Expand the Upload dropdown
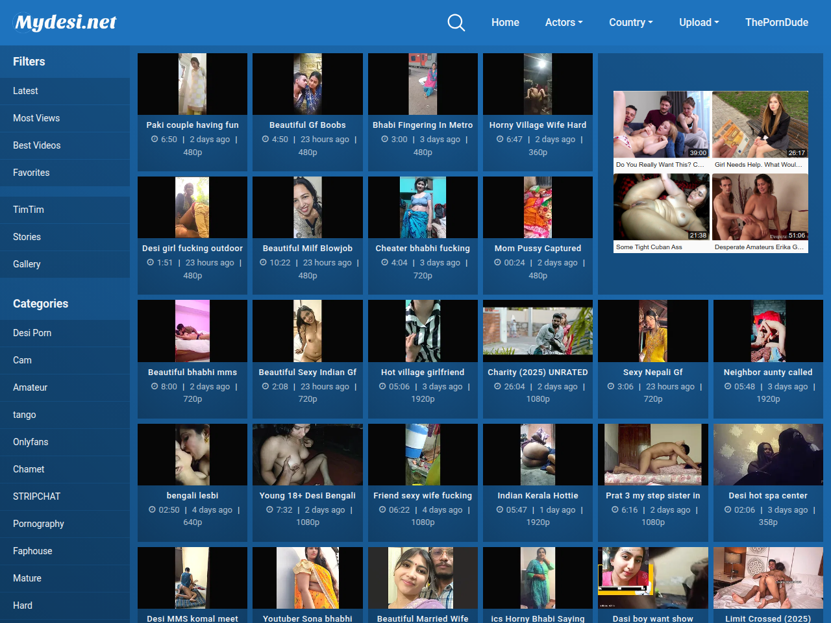Viewport: 831px width, 623px height. [699, 23]
